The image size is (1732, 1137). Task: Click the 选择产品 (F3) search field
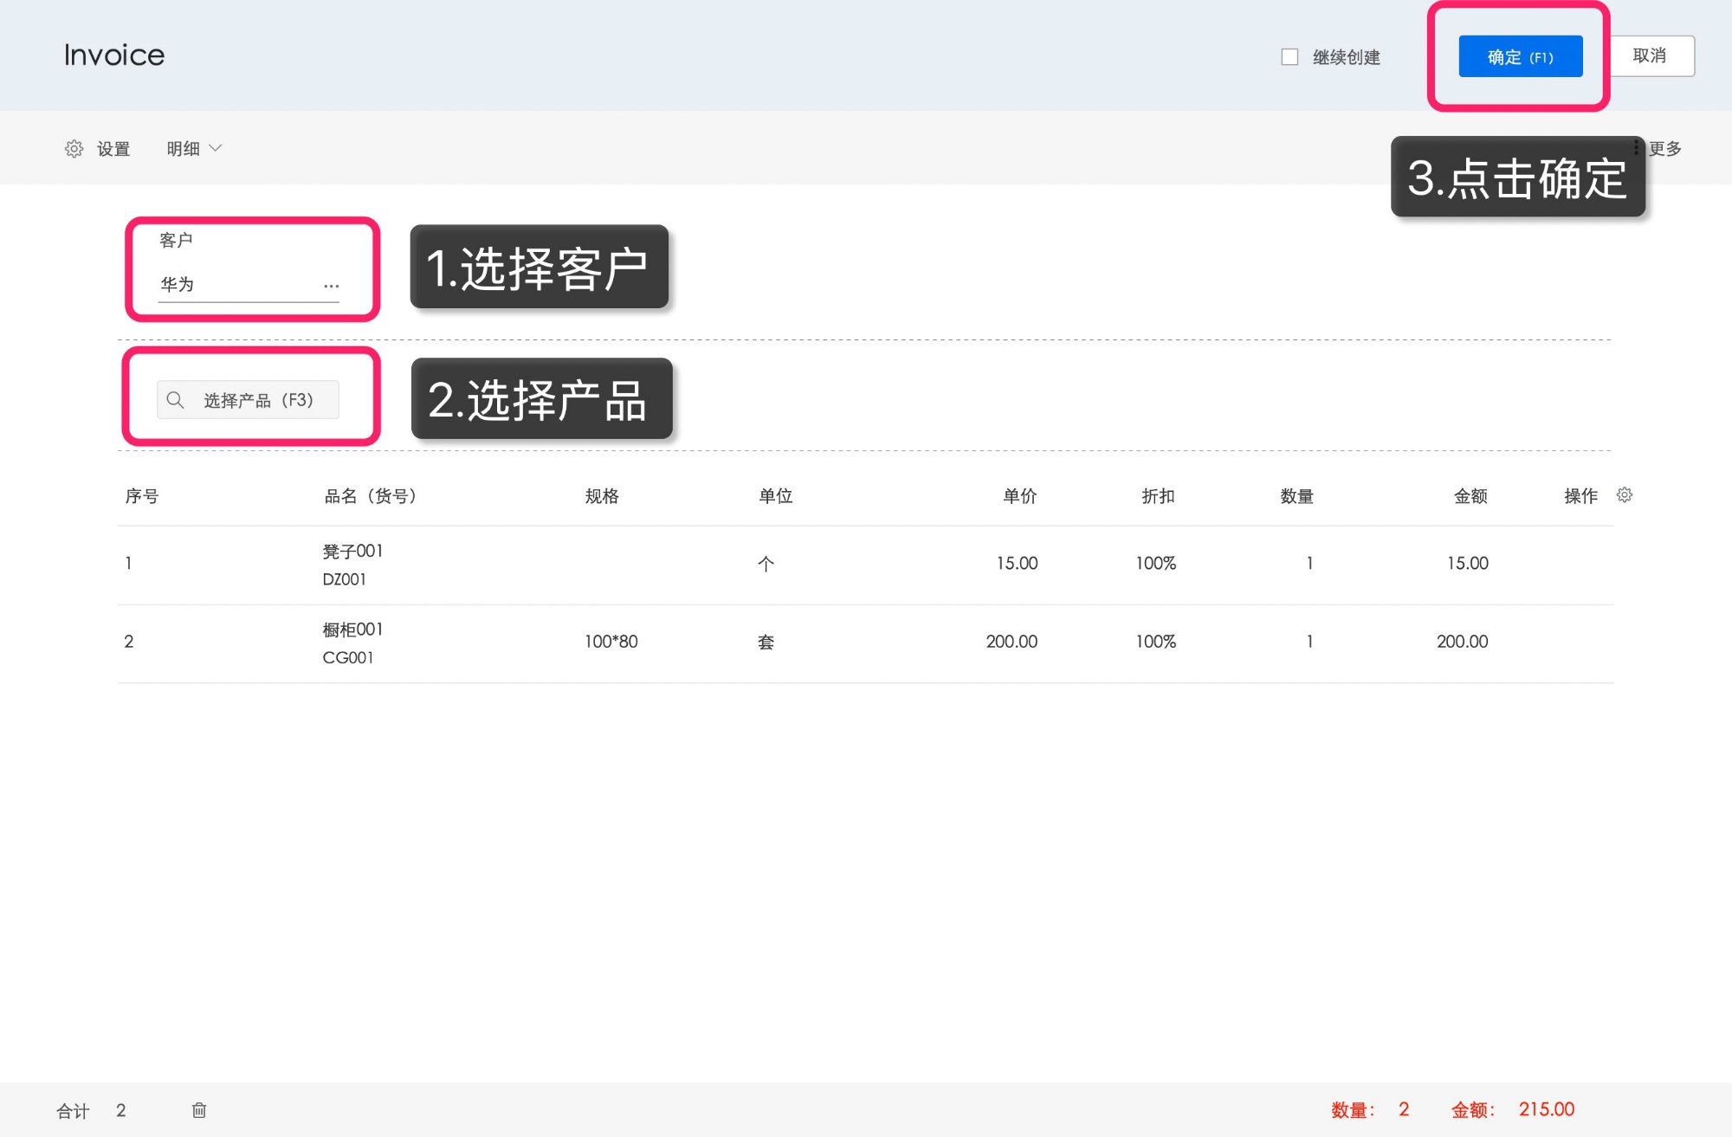pos(257,400)
